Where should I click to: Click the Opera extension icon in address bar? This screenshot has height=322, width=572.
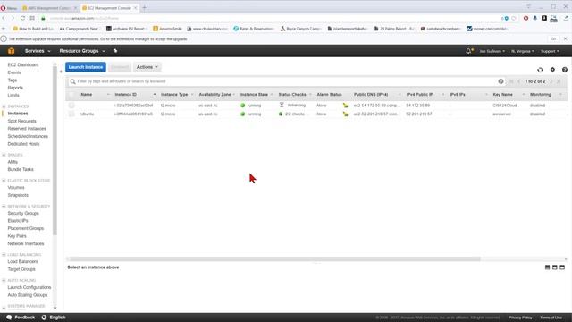click(526, 18)
